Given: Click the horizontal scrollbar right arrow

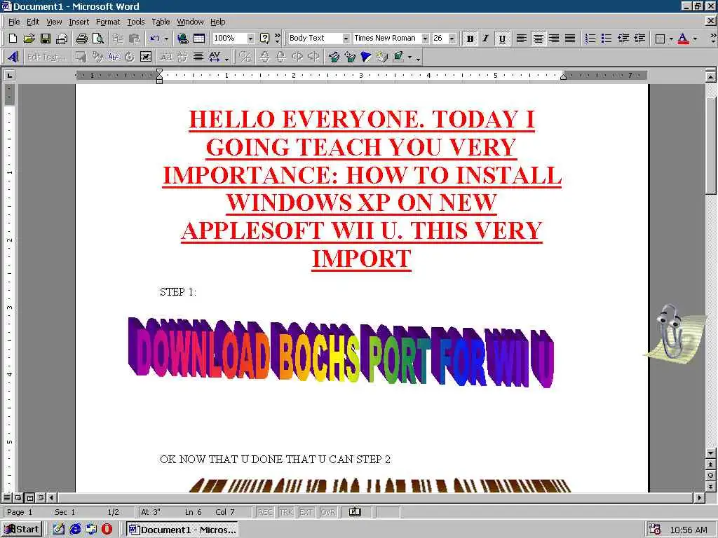Looking at the screenshot, I should click(x=699, y=497).
